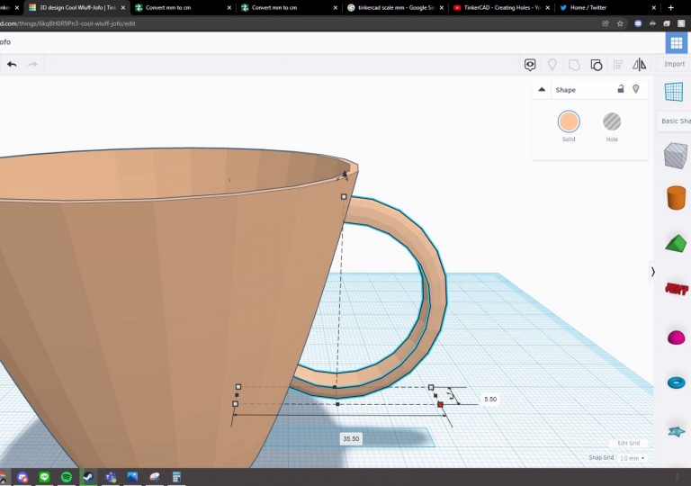The width and height of the screenshot is (691, 486).
Task: Click the Group shapes icon
Action: point(574,65)
